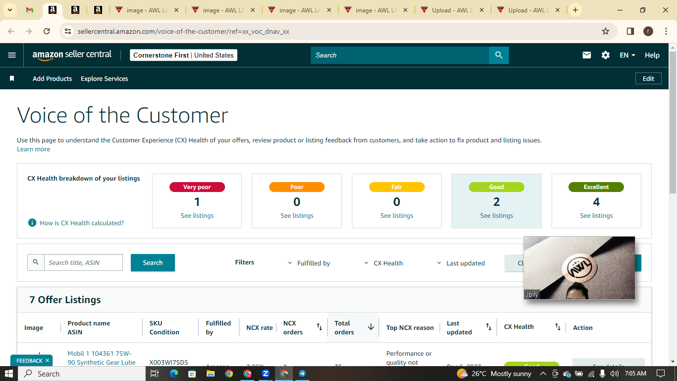Open the Chrome side panel icon
Screen dimensions: 677x381
(630, 31)
